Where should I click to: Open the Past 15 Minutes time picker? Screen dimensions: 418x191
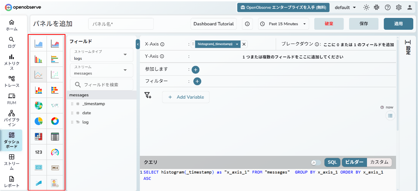tap(284, 24)
